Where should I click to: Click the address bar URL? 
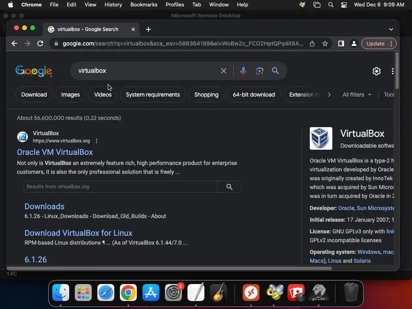183,43
